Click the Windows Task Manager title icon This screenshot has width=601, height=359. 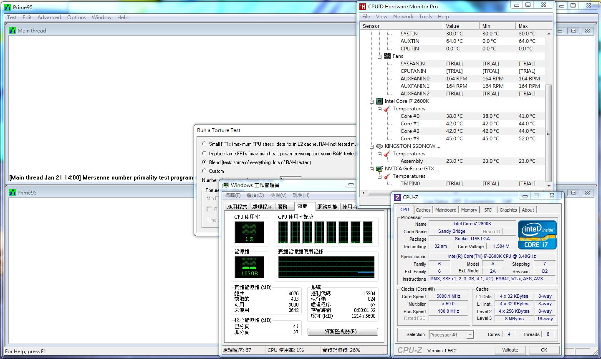225,185
